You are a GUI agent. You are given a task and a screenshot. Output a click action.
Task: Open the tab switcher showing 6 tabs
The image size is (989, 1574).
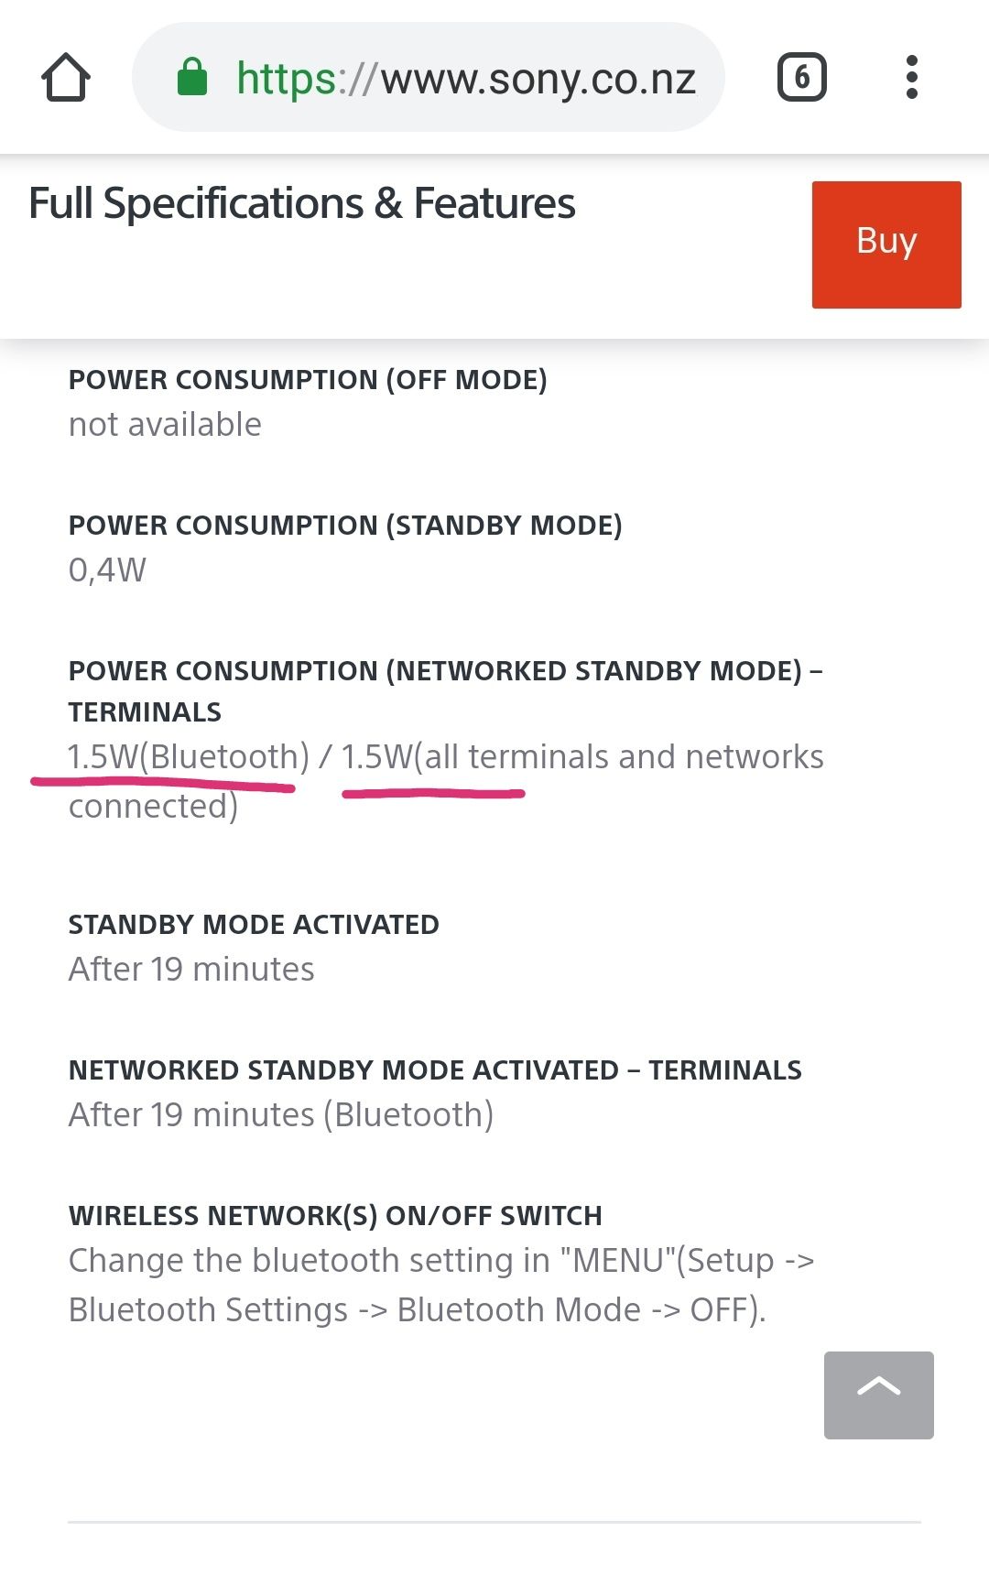(x=801, y=78)
